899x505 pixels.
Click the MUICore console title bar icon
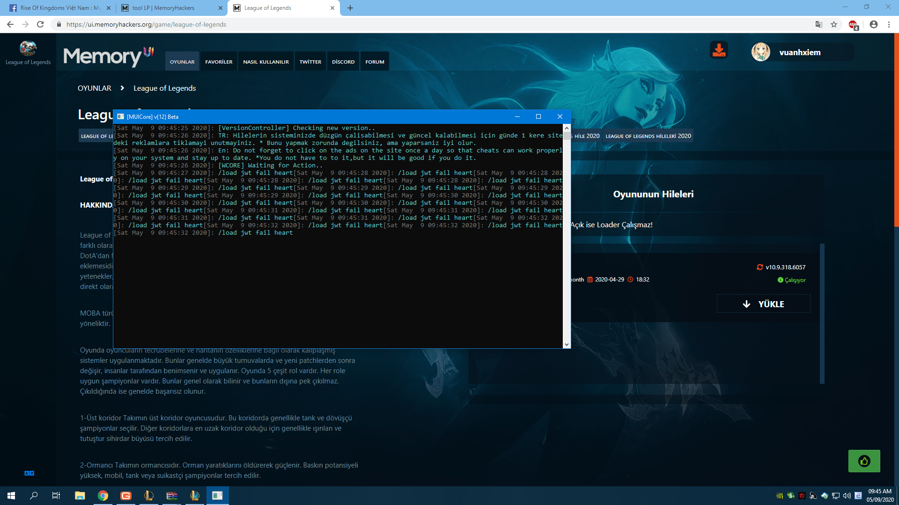[121, 116]
